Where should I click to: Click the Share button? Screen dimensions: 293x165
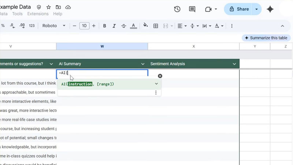[x=238, y=9]
